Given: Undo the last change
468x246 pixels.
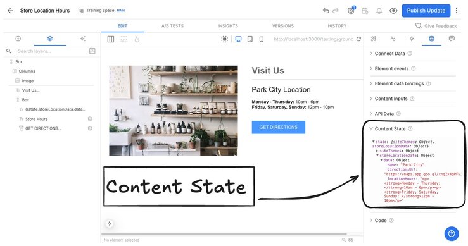Looking at the screenshot, I should tap(326, 11).
